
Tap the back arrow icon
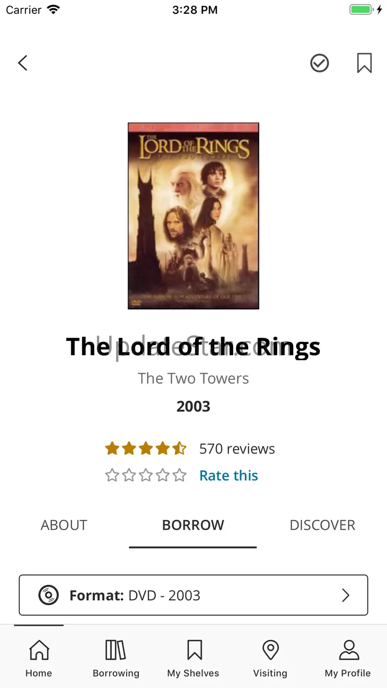tap(22, 63)
